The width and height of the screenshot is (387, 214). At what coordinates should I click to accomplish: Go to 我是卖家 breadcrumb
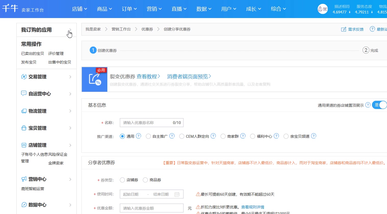click(x=93, y=29)
